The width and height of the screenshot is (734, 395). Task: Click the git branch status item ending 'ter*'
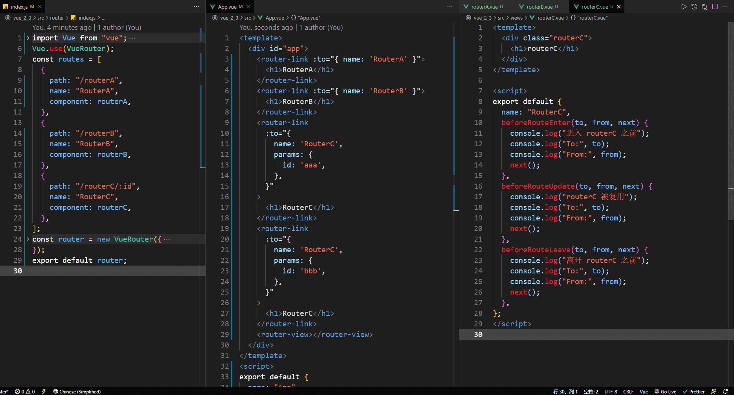[4, 391]
